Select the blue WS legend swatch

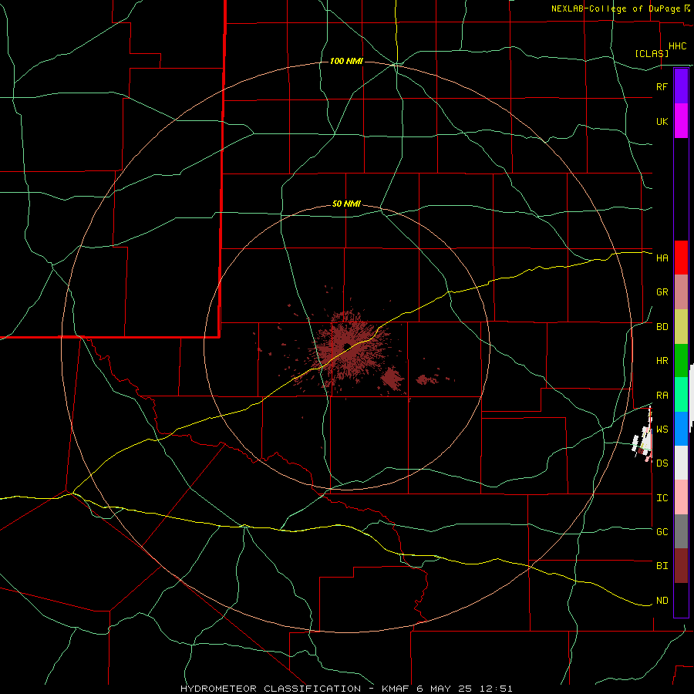point(681,429)
